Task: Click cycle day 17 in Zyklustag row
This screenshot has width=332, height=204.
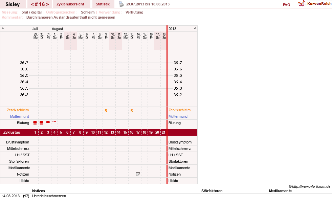Action: (138, 132)
